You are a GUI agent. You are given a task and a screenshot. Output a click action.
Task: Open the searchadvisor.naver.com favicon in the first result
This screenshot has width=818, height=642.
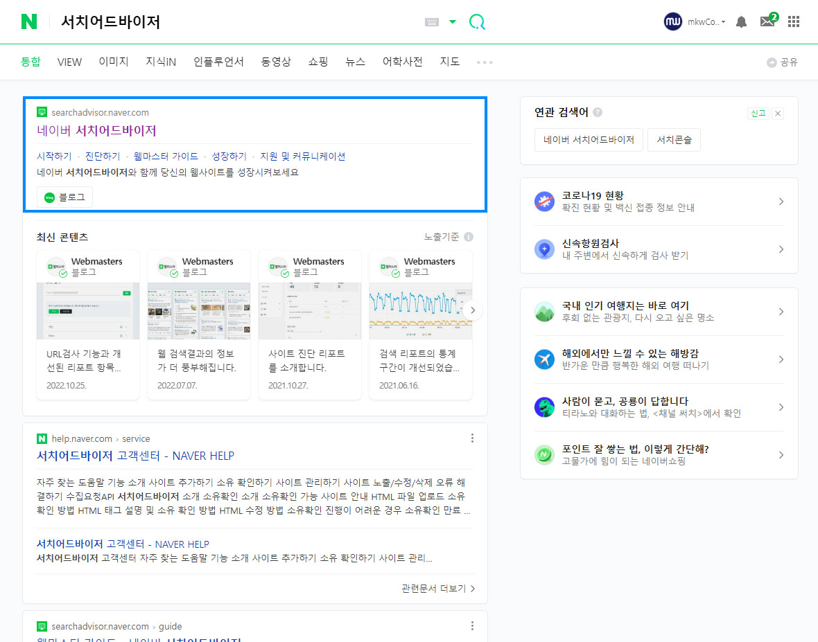click(x=42, y=112)
